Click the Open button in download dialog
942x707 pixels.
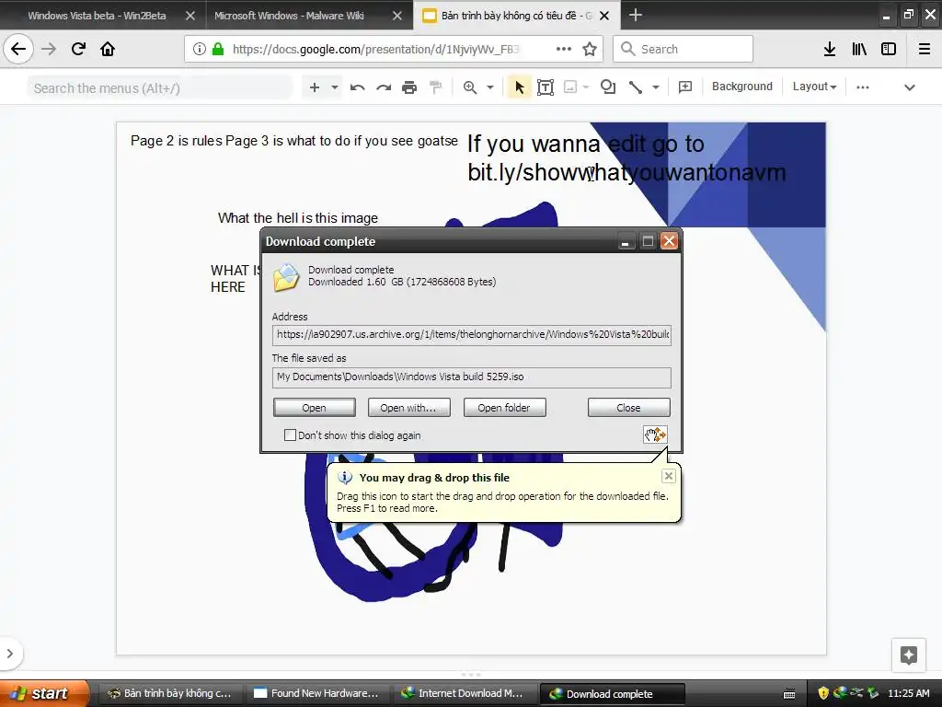tap(315, 408)
